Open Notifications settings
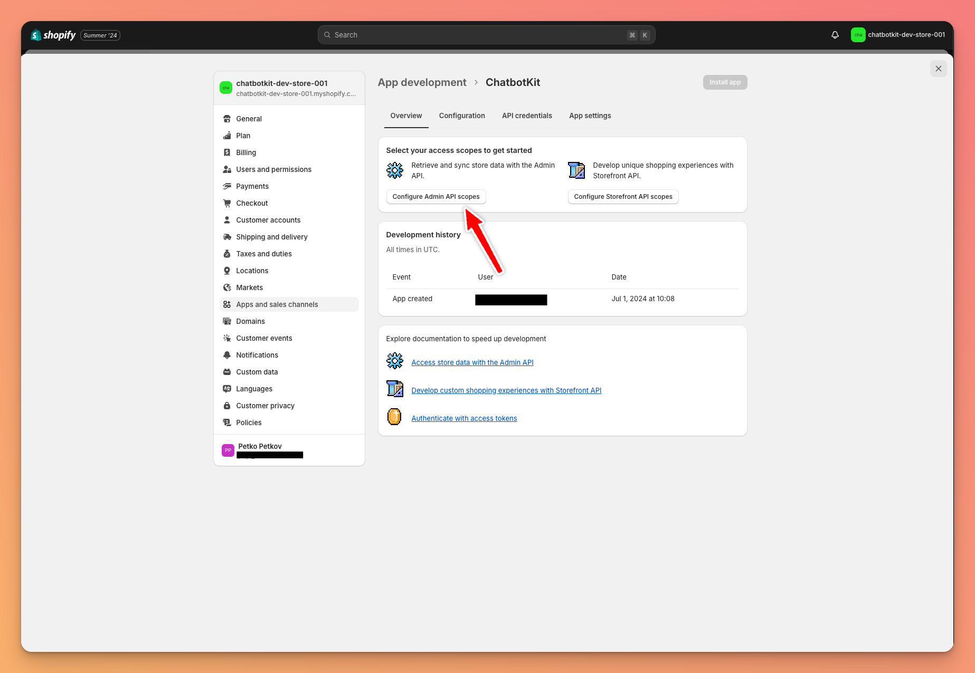 point(289,355)
